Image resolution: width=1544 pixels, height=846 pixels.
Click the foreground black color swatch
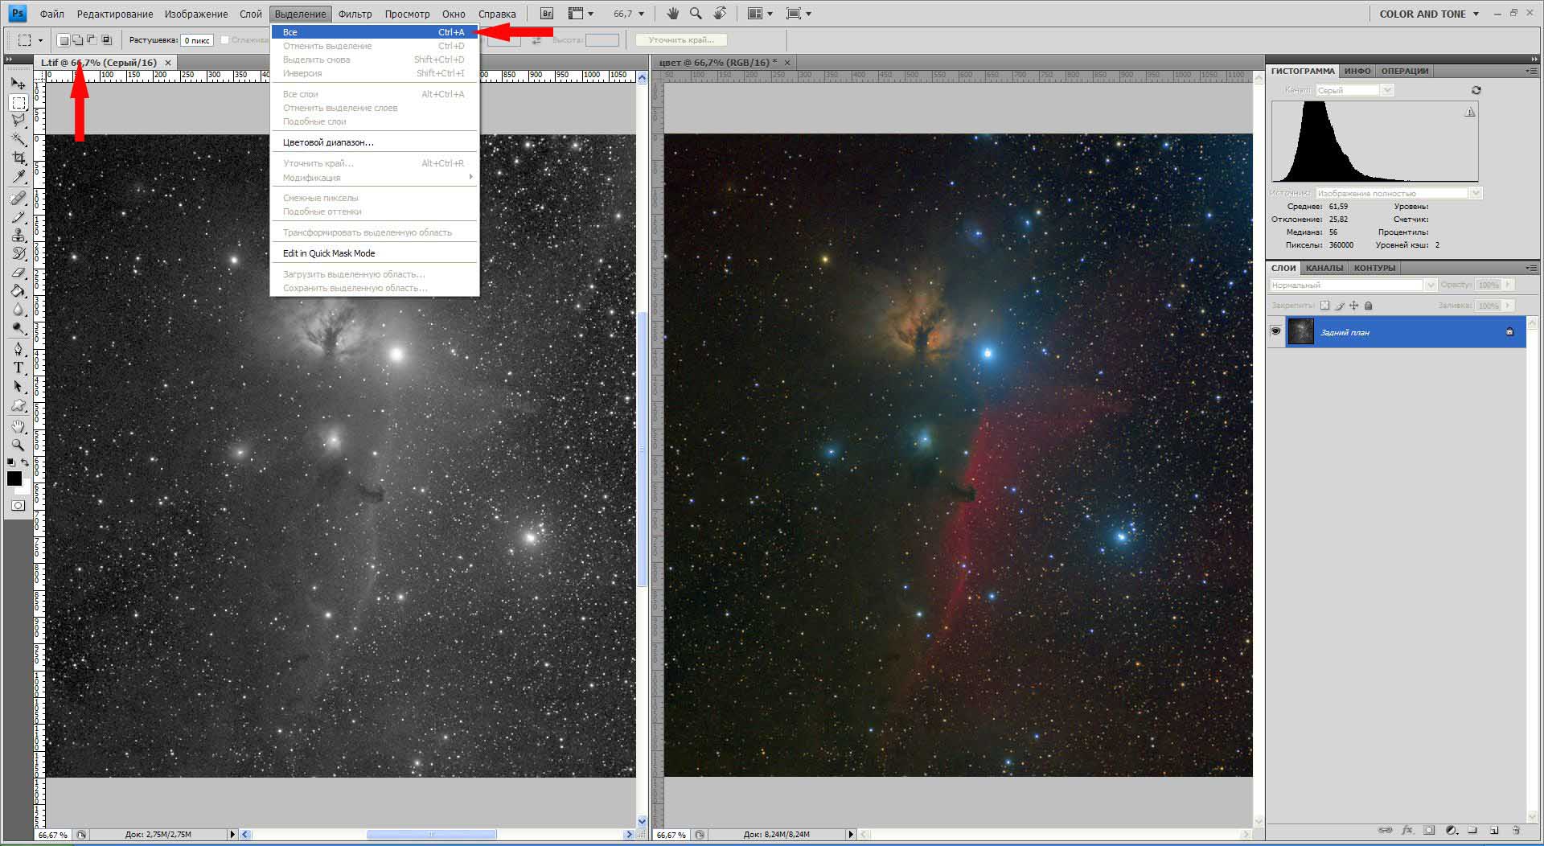tap(14, 478)
